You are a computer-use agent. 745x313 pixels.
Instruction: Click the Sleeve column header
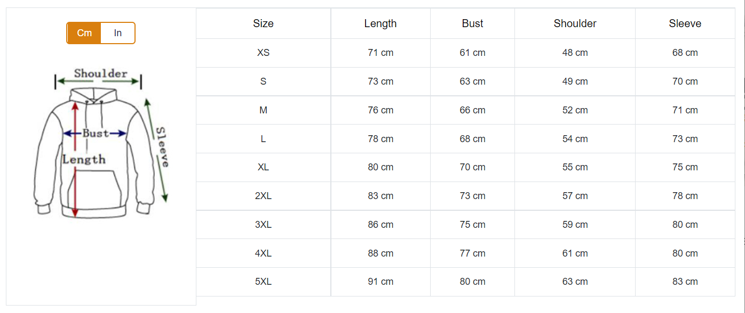click(685, 23)
